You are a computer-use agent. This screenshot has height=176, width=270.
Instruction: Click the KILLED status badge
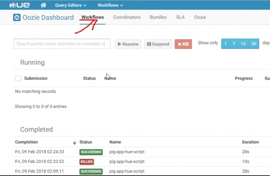click(x=86, y=162)
